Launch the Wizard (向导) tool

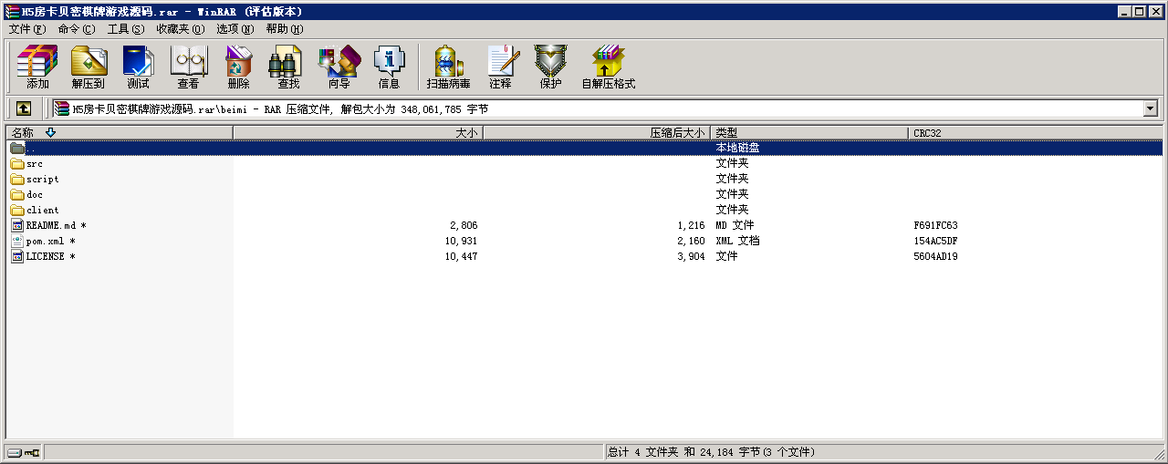pos(339,67)
